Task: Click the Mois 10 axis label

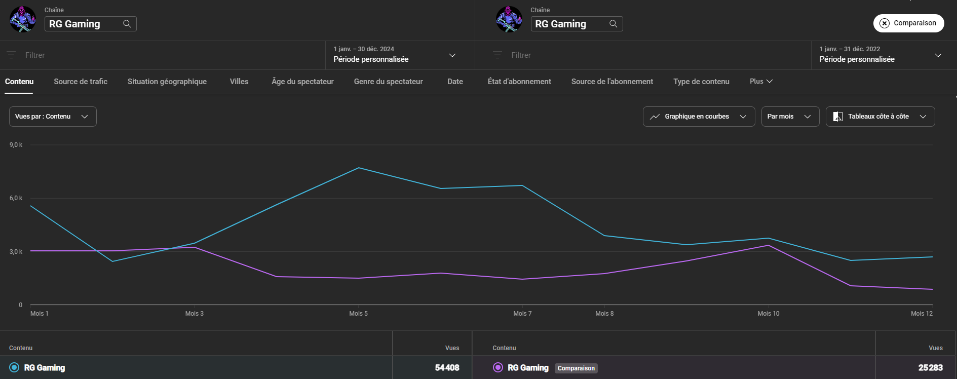Action: pos(769,314)
